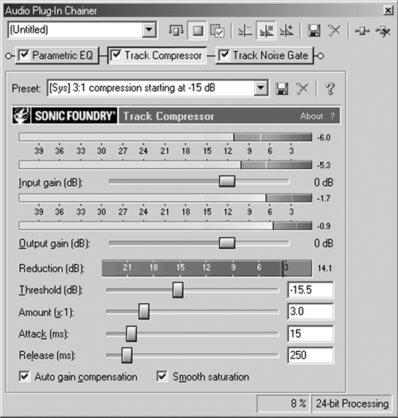Click the preview toggle icon in toolbar

176,30
